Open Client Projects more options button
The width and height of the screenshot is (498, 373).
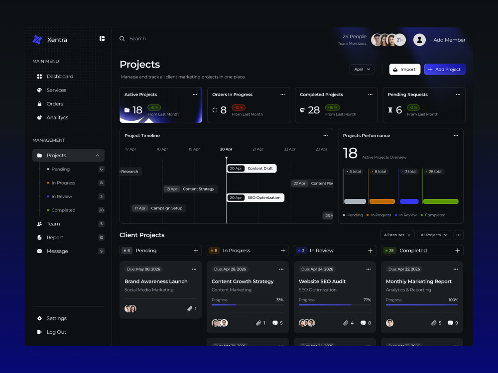458,235
